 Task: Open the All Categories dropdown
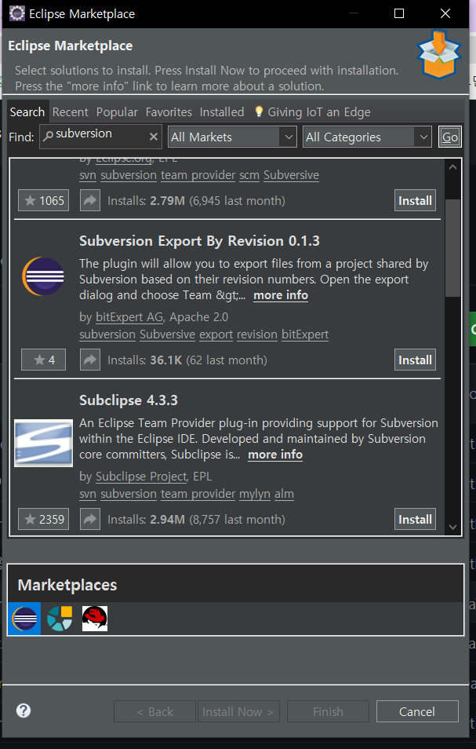pos(367,137)
